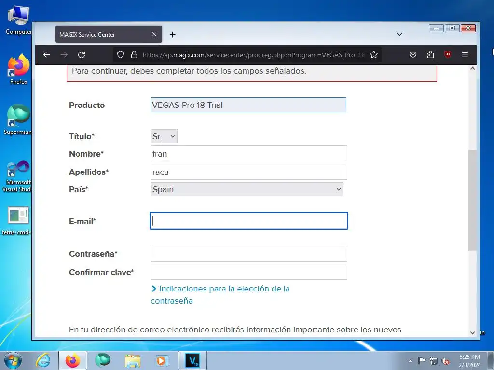Show hidden tray icons arrow
The image size is (494, 370).
click(x=410, y=361)
